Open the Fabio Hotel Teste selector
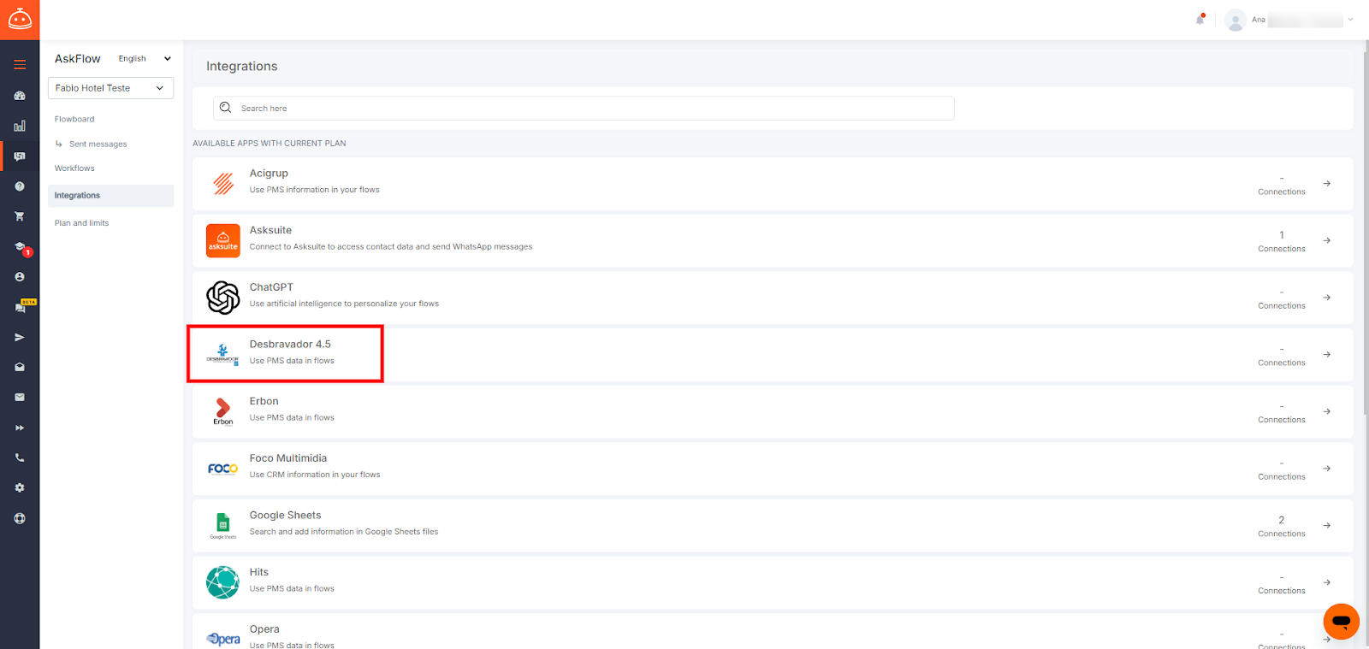This screenshot has height=649, width=1369. pyautogui.click(x=110, y=88)
